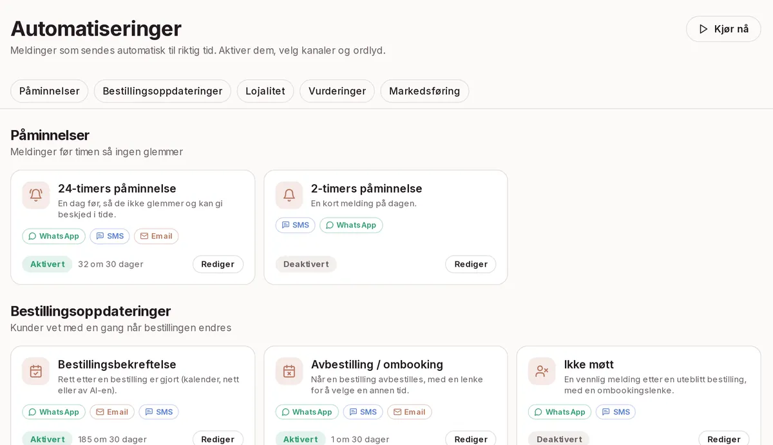This screenshot has width=773, height=445.
Task: Edit the Bestillingsbekreftelse automation via Rediger
Action: pyautogui.click(x=218, y=439)
